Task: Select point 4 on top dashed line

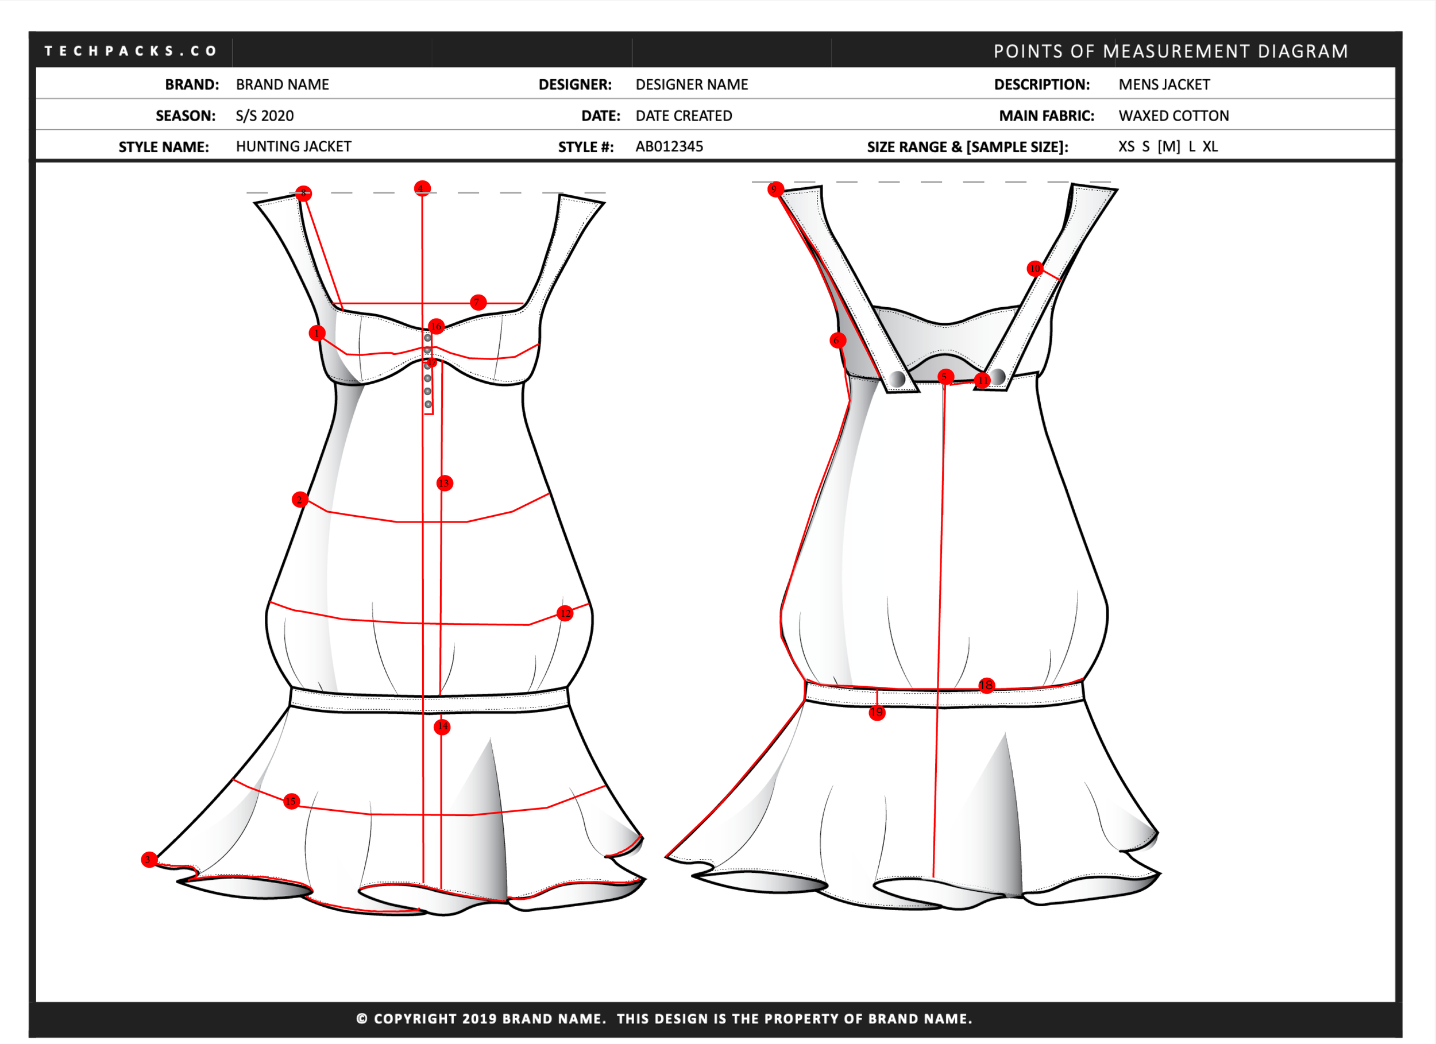Action: tap(422, 188)
